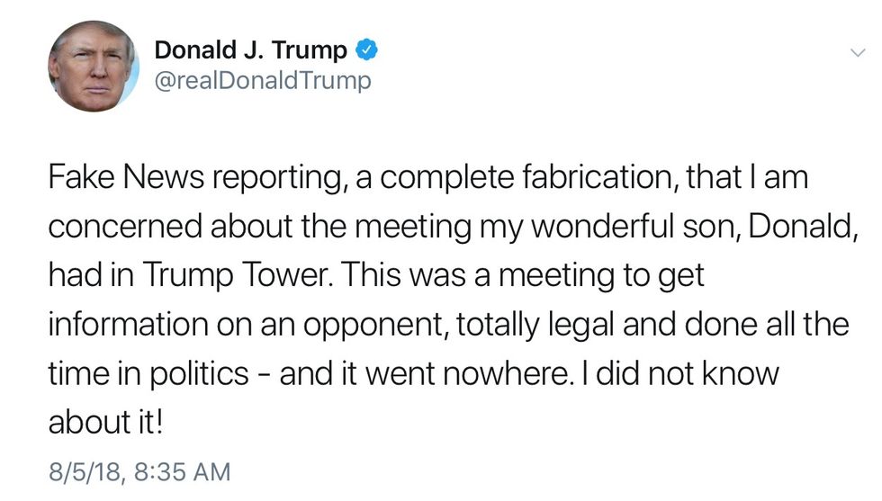Viewport: 882px width, 501px height.
Task: Click the words "about it!" ending the tweet
Action: 105,422
